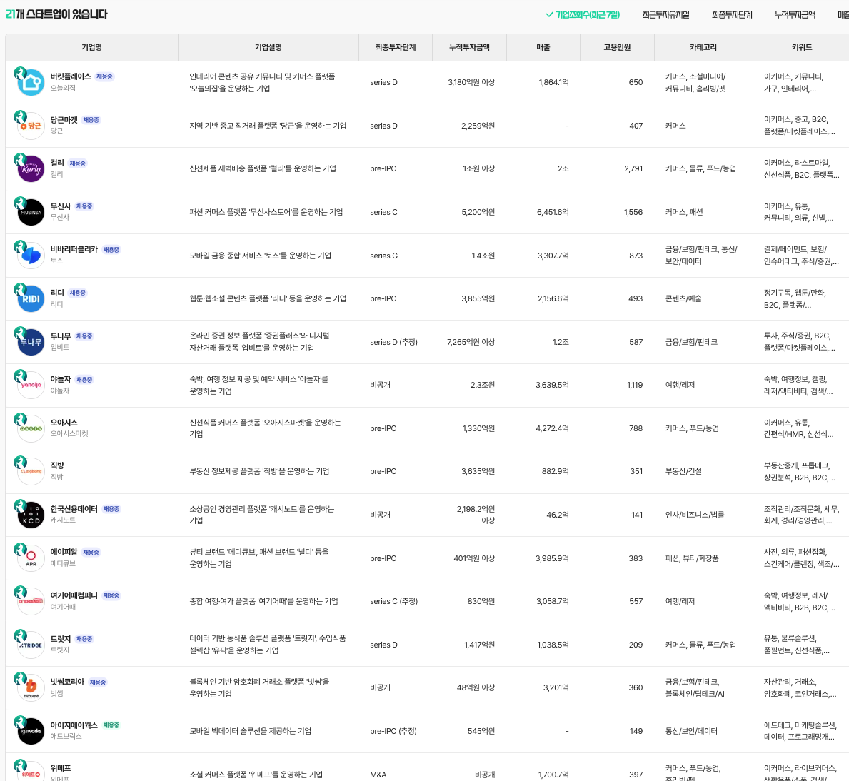Click the 매출 table column header

tap(543, 47)
